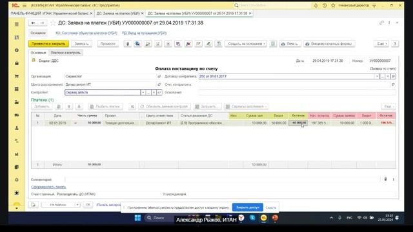Open help question mark button
The image size is (413, 232).
point(394,44)
